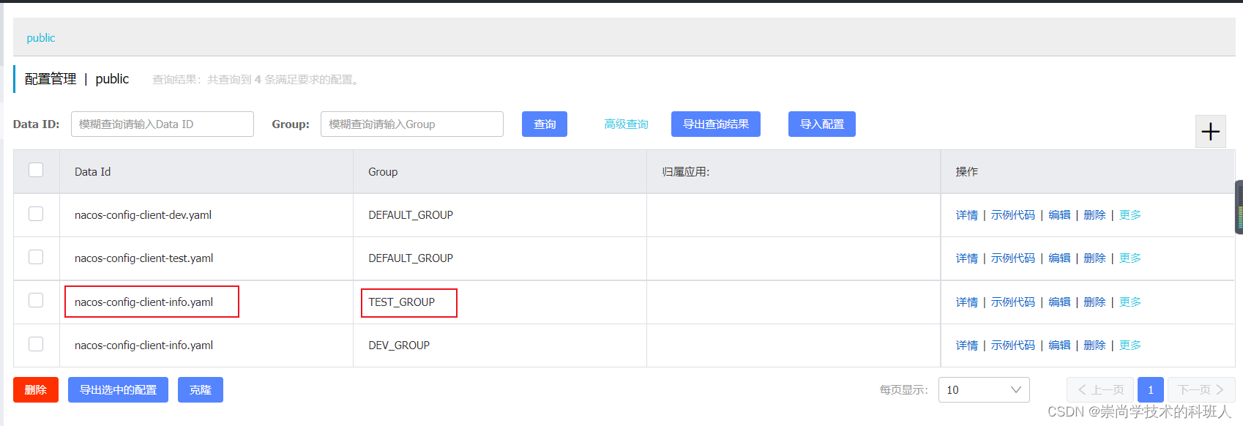Focus the Data ID search input
1243x426 pixels.
(163, 124)
